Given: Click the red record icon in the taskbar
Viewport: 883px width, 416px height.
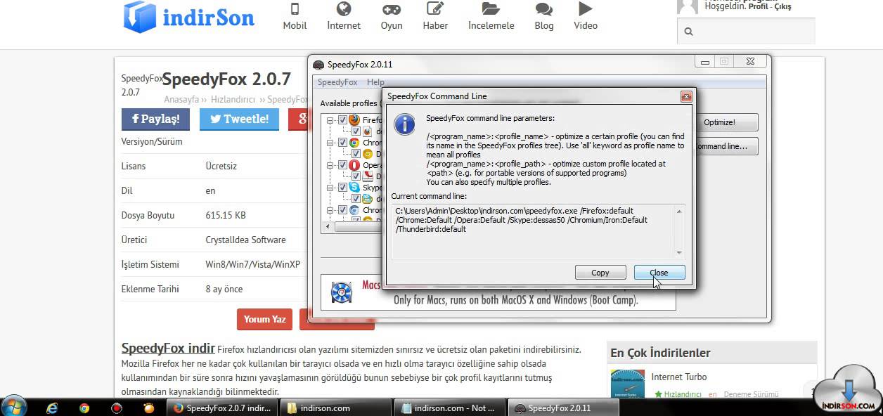Looking at the screenshot, I should [x=117, y=408].
